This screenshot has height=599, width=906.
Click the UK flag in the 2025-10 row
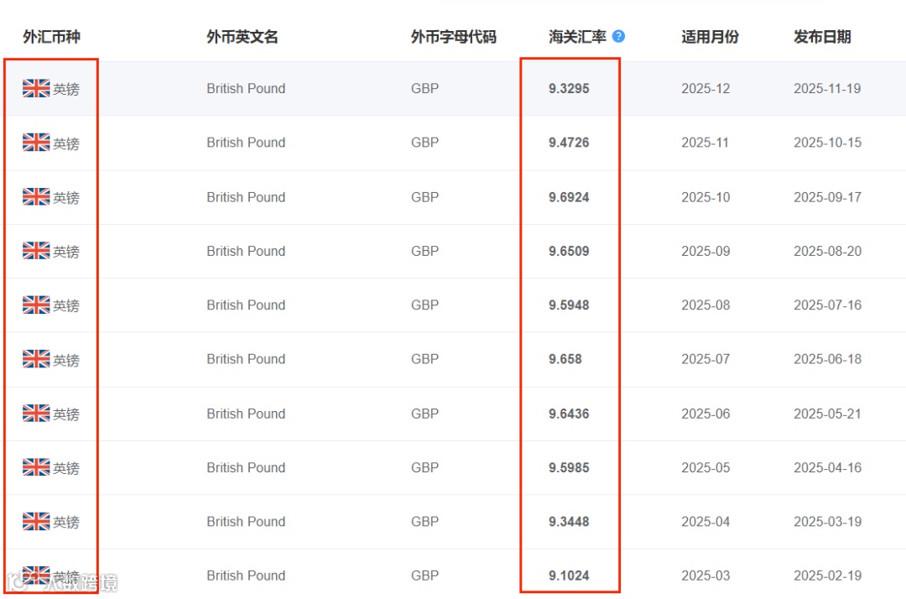(x=36, y=196)
